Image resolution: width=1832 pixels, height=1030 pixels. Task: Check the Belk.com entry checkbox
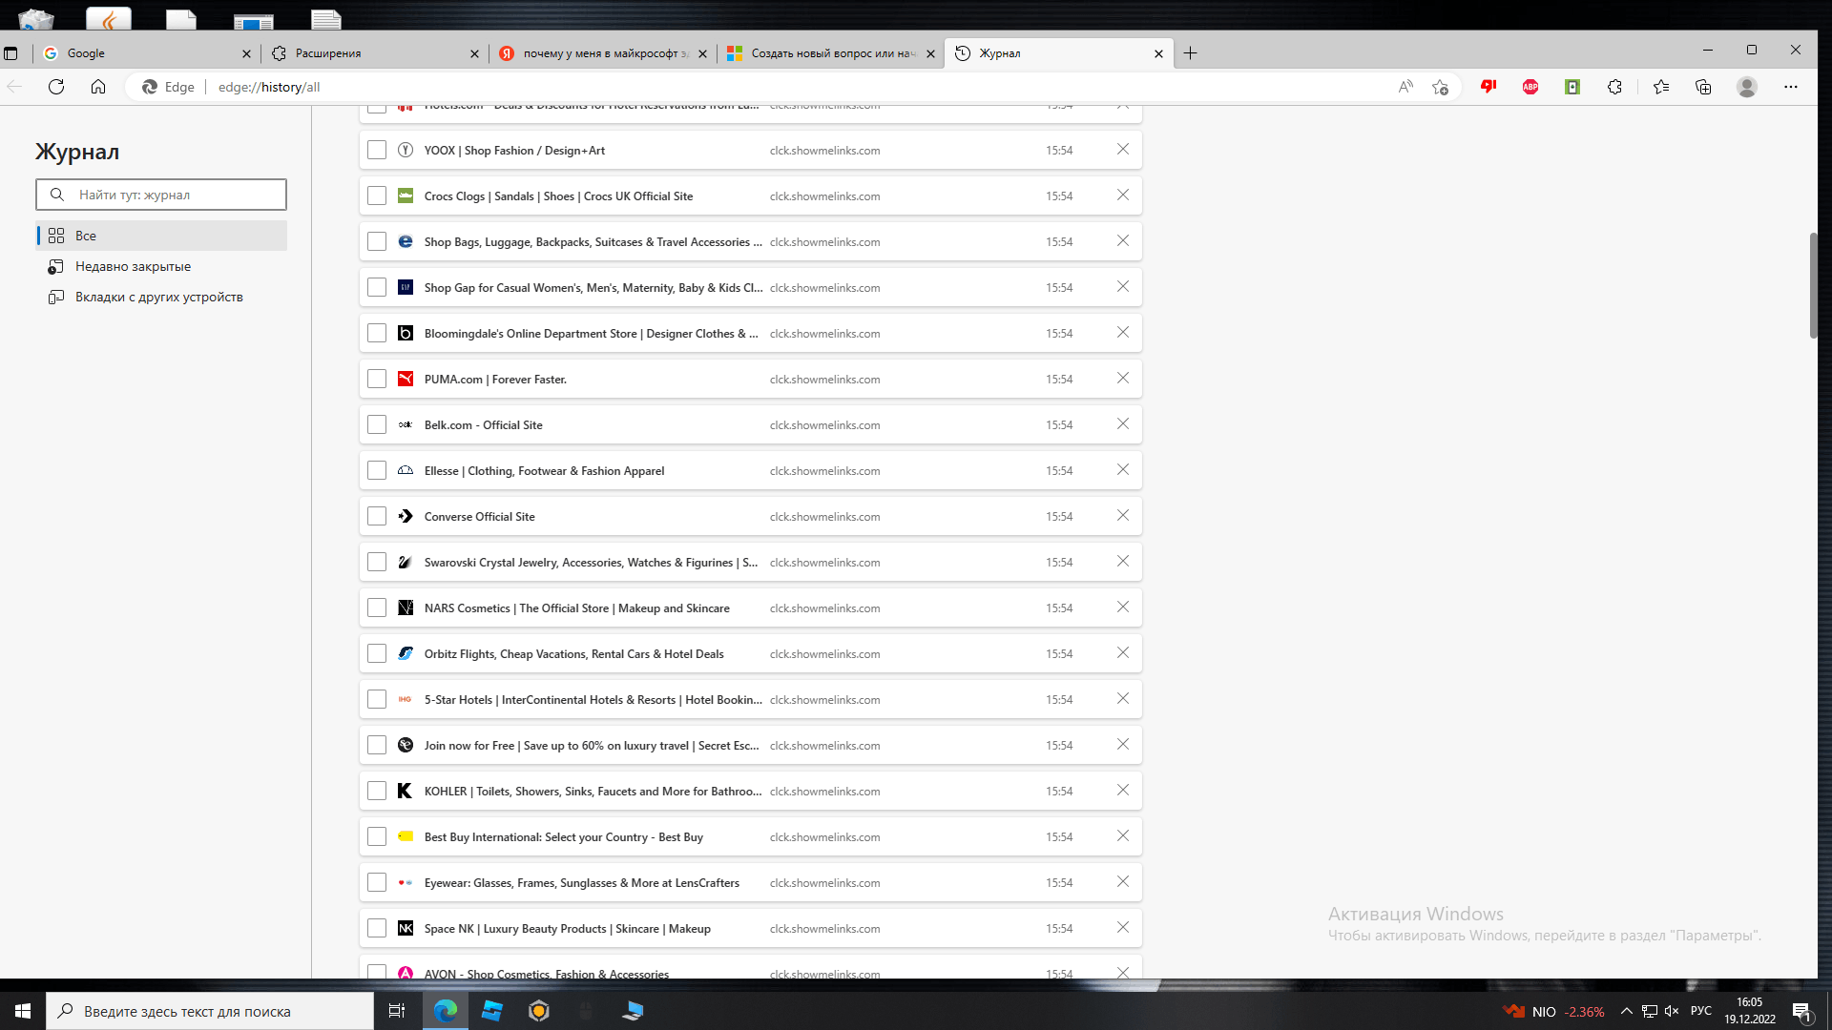[x=377, y=424]
